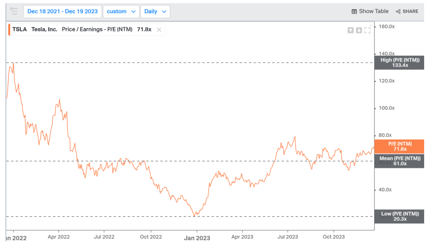This screenshot has width=433, height=248.
Task: Click the Jan 2023 x-axis label
Action: coord(197,238)
